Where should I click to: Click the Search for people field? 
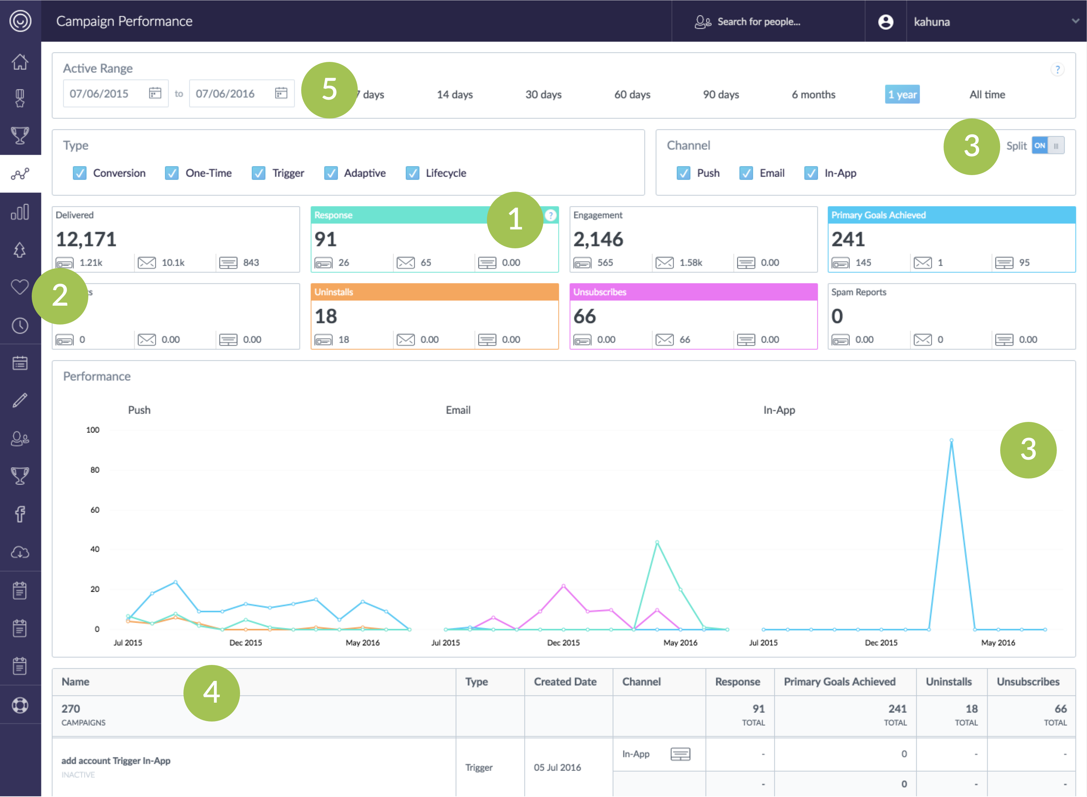[758, 22]
